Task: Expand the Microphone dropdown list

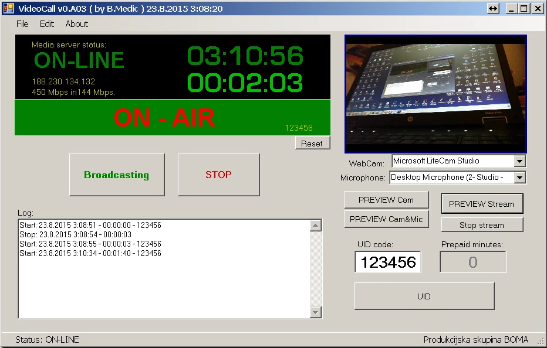Action: click(x=519, y=178)
